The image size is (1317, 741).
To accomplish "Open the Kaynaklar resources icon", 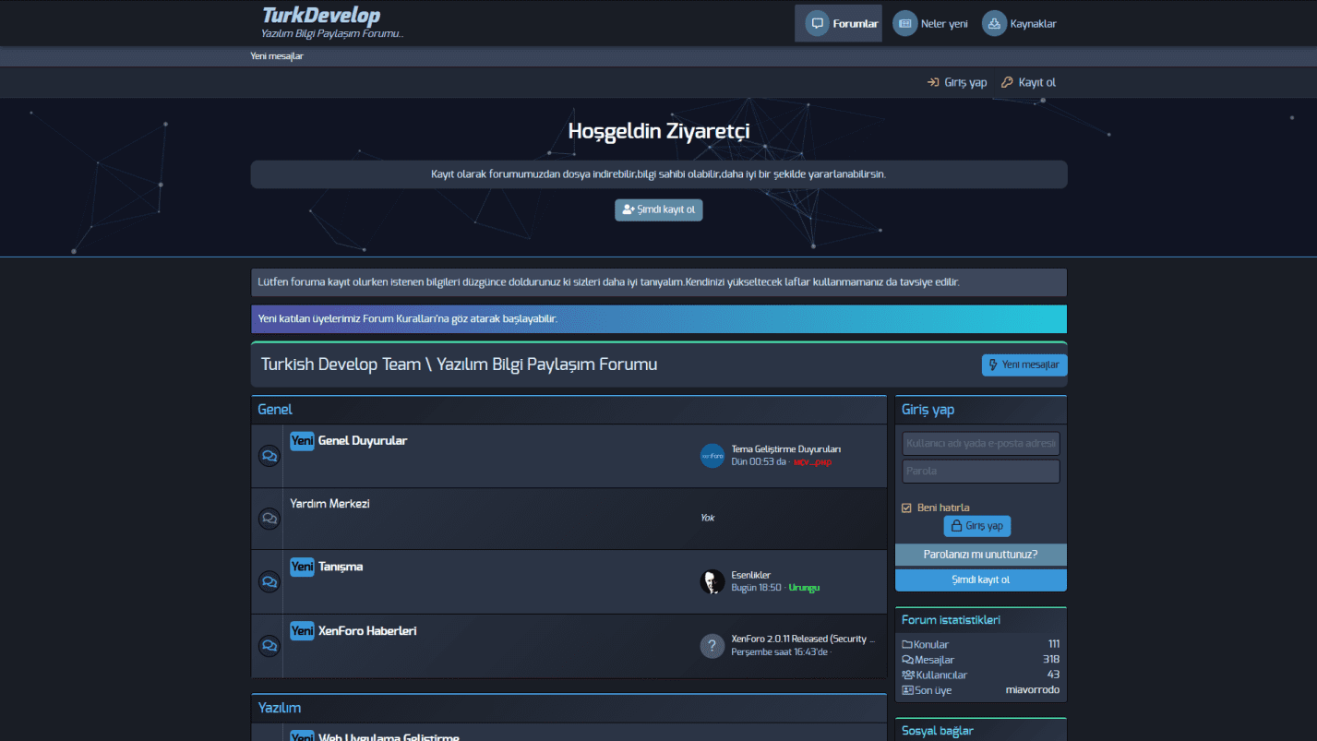I will [994, 24].
